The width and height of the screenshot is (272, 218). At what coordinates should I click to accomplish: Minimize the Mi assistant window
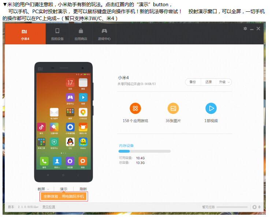click(252, 29)
